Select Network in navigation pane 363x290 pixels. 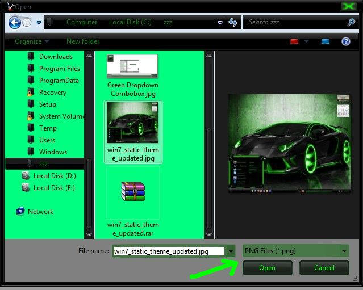pos(40,212)
